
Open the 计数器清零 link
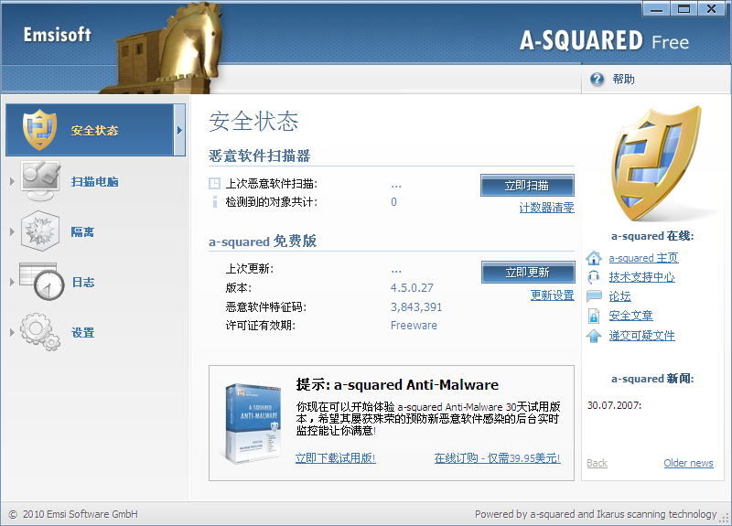(546, 208)
